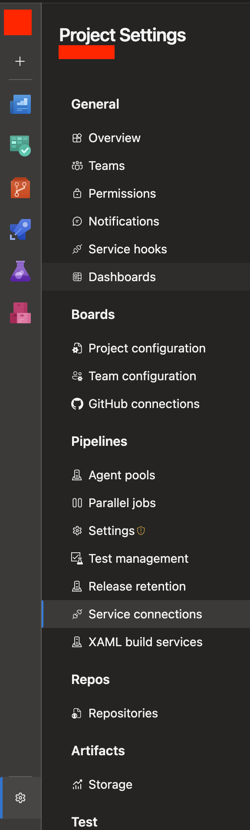This screenshot has width=250, height=830.
Task: Open Repos via the orange branch icon
Action: coord(20,188)
